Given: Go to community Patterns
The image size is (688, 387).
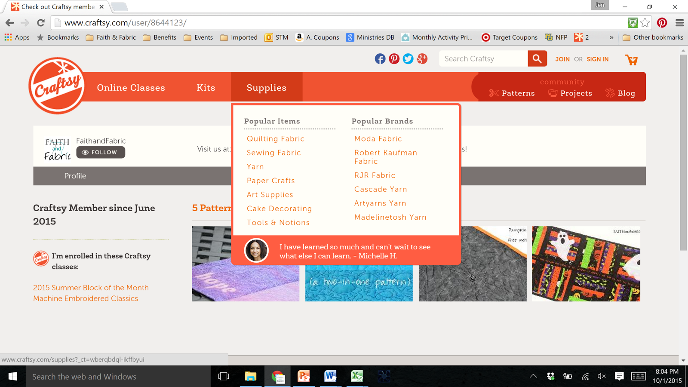Looking at the screenshot, I should [x=512, y=93].
